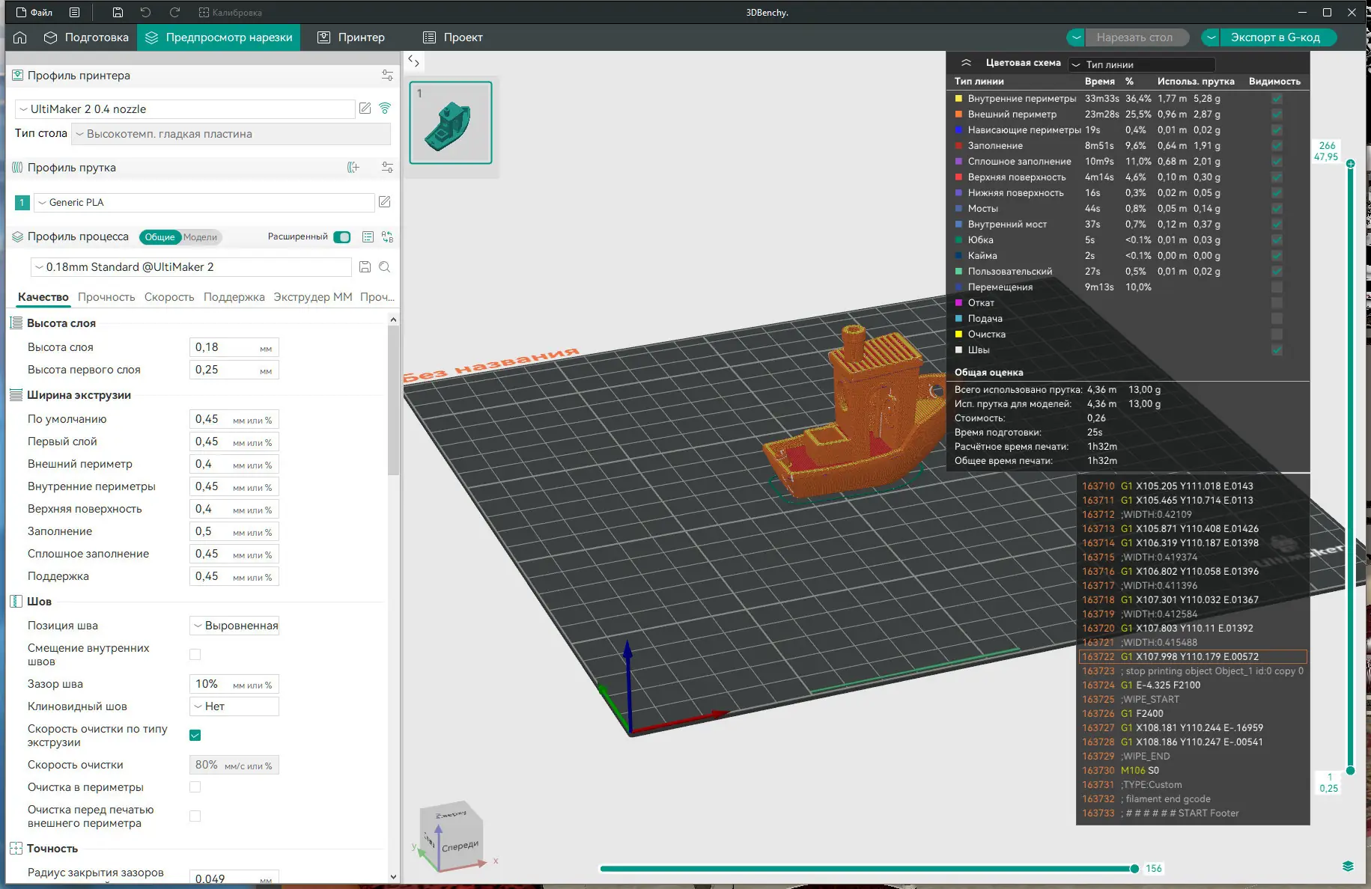Click the view orientation cube
This screenshot has width=1371, height=889.
tap(452, 837)
